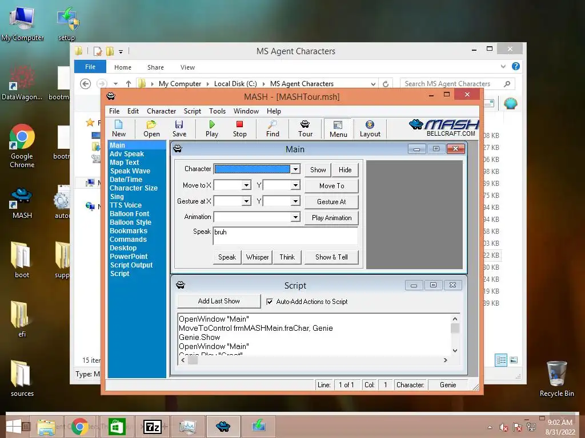The height and width of the screenshot is (438, 585).
Task: Open the Edit menu in MASH
Action: point(133,111)
